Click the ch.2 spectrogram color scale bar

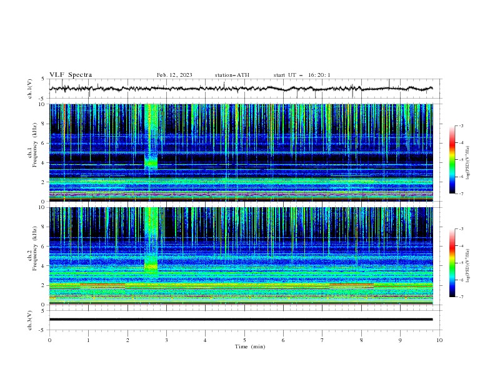[452, 263]
